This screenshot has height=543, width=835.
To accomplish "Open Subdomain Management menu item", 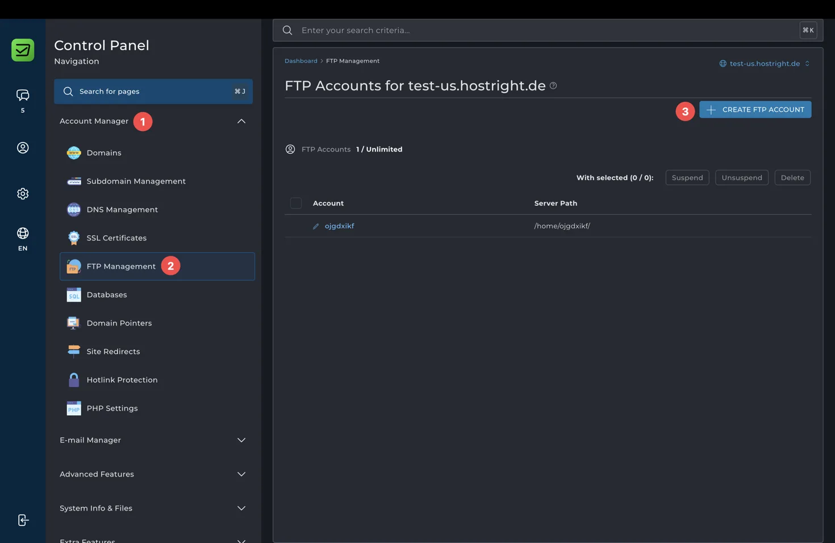I will (157, 181).
